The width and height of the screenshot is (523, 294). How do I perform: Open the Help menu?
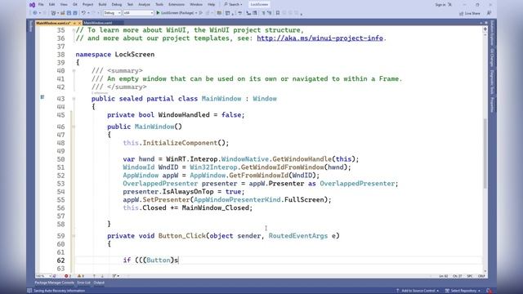pyautogui.click(x=211, y=5)
